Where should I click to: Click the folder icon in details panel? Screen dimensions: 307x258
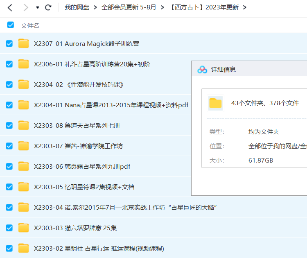tap(215, 103)
